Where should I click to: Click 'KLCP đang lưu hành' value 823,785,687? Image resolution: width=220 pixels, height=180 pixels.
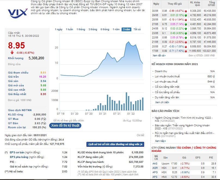(136, 162)
